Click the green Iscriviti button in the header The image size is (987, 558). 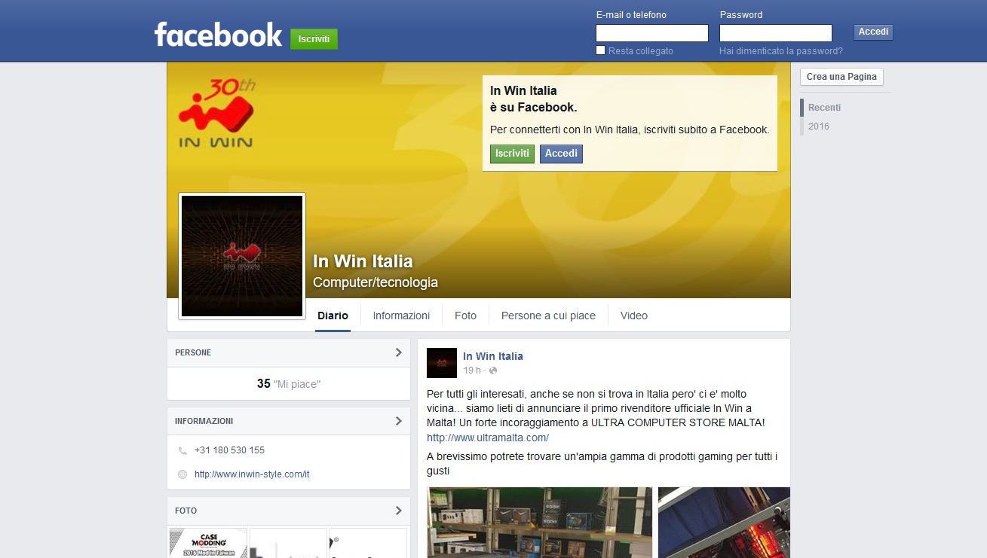(x=314, y=39)
